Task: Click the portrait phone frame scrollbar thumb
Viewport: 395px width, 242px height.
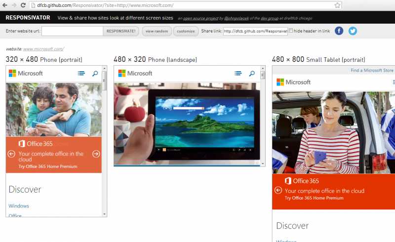Action: [105, 81]
